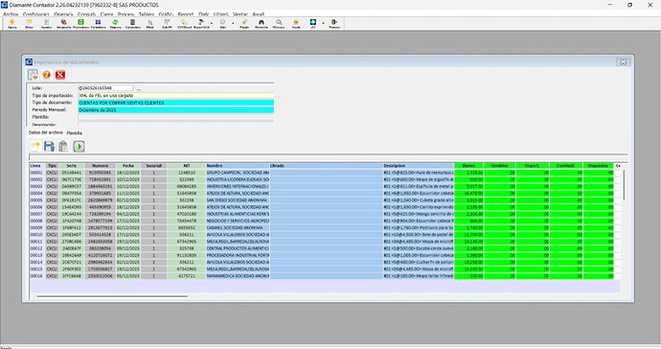Click the vertical scrollbar of the grid
This screenshot has width=661, height=349.
624,186
